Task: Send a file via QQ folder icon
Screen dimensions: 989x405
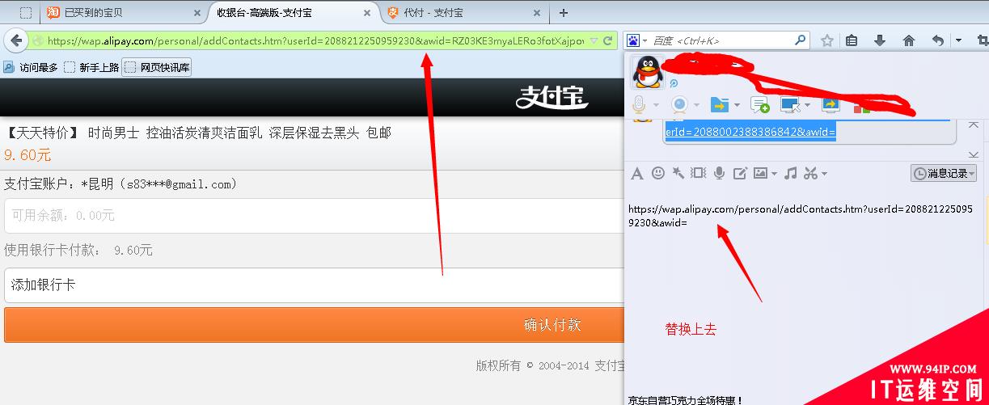Action: pos(720,104)
